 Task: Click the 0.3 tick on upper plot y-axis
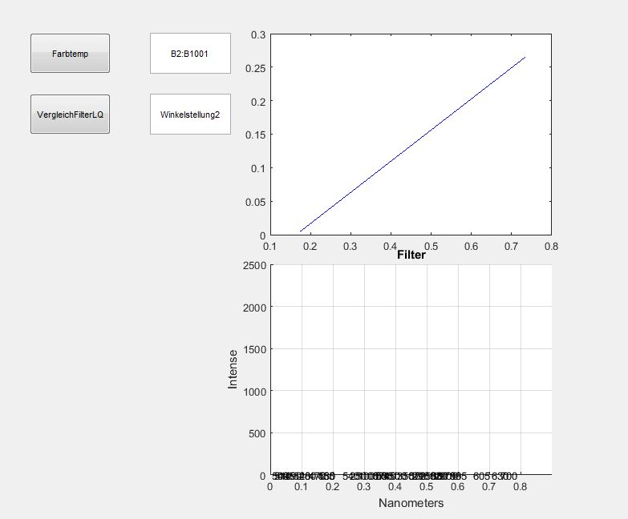[257, 35]
